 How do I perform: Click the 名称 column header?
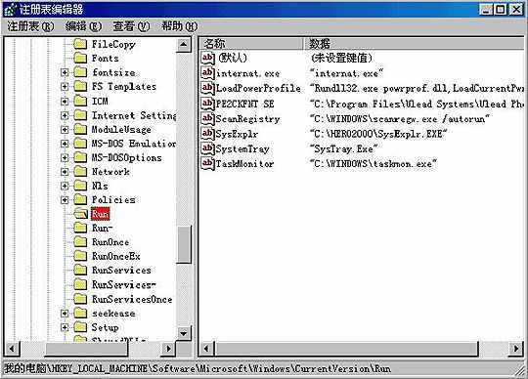point(252,43)
